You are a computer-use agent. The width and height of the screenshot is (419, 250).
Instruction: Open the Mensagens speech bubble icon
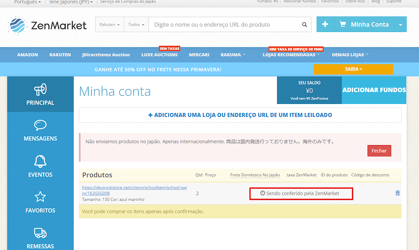coord(40,125)
